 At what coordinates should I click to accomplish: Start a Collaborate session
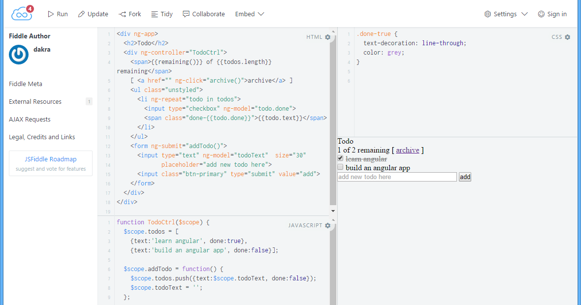tap(203, 14)
